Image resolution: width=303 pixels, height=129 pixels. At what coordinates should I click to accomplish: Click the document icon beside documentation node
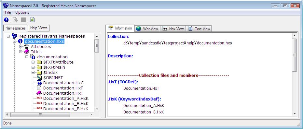33,57
